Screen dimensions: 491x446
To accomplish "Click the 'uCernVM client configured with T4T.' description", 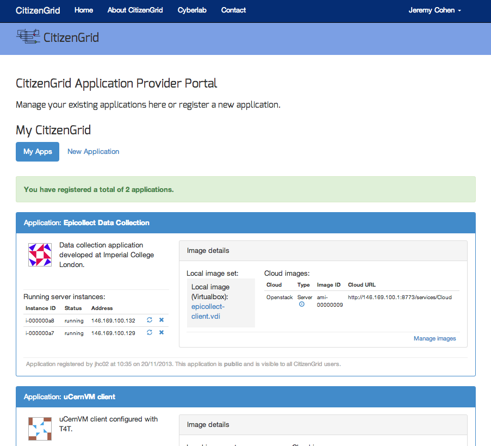I will (108, 424).
